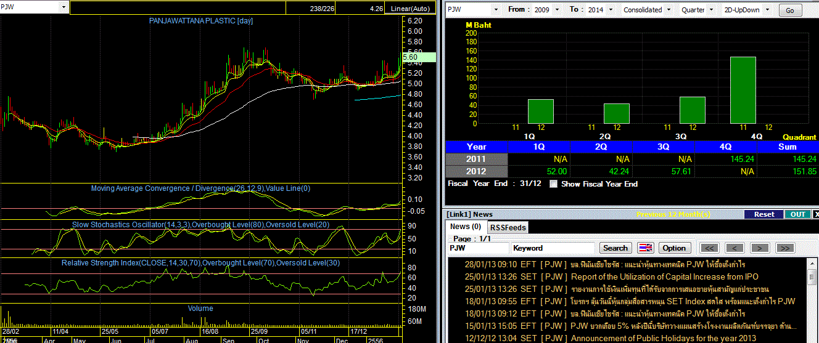This screenshot has height=343, width=819.
Task: Click the PANJAWATTANA PLASTIC [day] chart title
Action: click(x=201, y=21)
